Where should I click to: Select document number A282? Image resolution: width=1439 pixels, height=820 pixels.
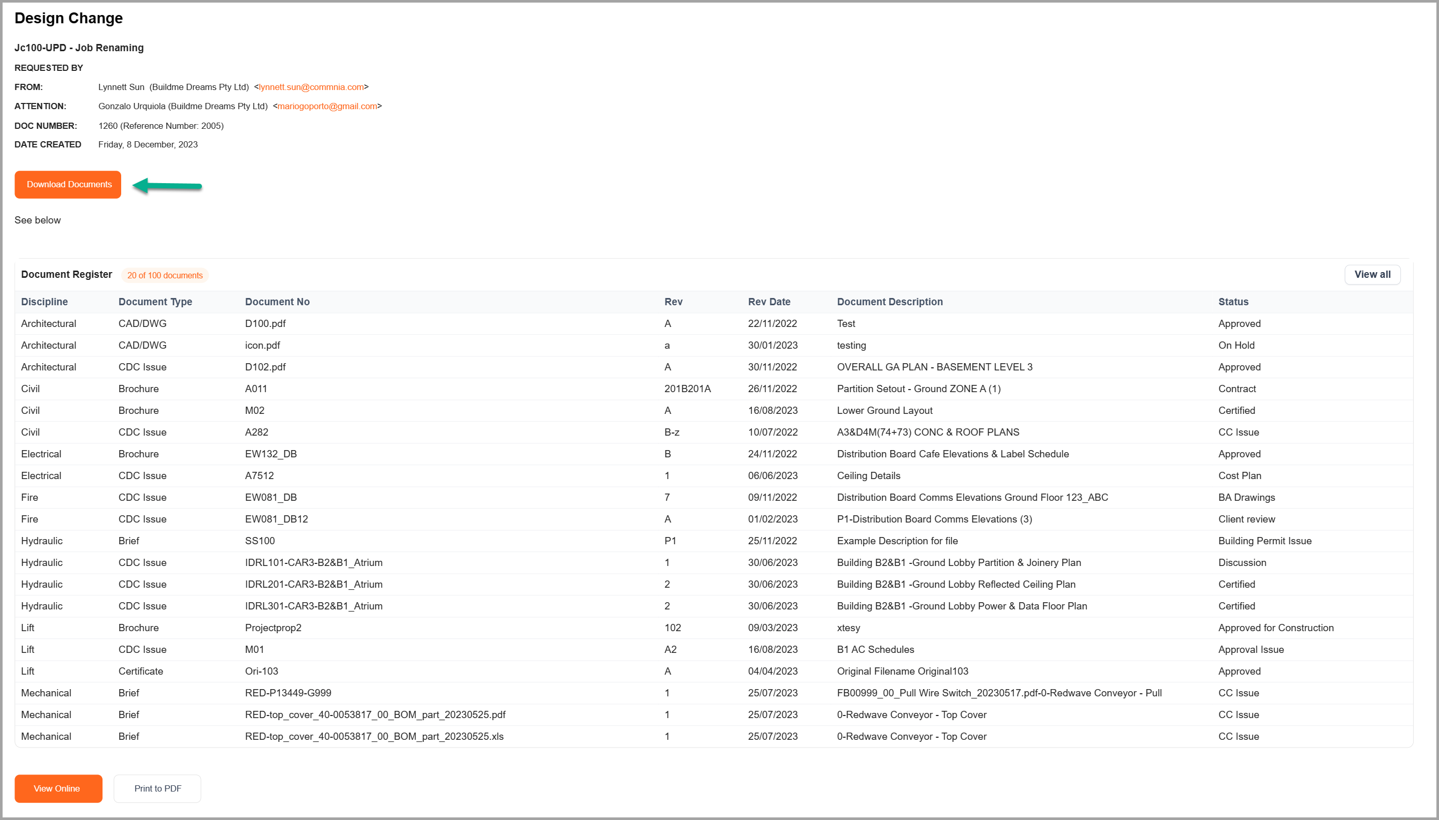256,433
